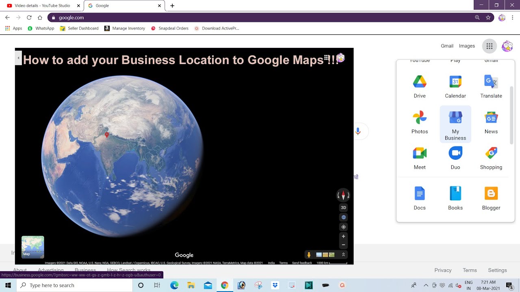Image resolution: width=520 pixels, height=292 pixels.
Task: Zoom out on the map
Action: coord(343,245)
